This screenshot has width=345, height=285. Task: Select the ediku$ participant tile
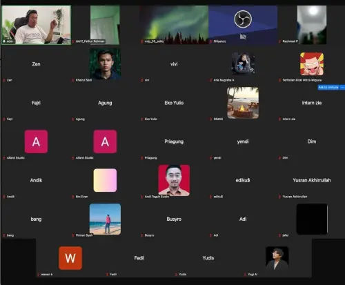[243, 180]
